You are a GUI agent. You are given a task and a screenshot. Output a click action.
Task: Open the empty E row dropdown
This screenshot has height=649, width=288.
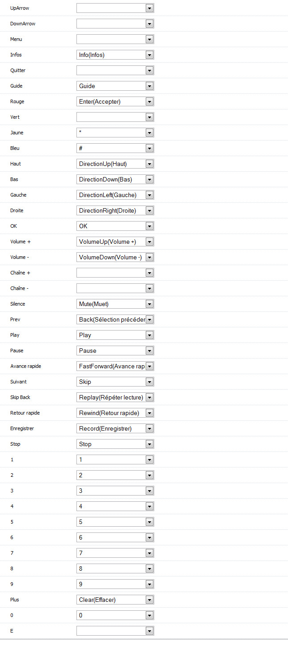pyautogui.click(x=115, y=631)
